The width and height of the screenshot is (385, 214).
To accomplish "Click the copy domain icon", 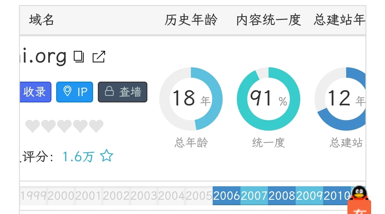I will click(x=79, y=57).
